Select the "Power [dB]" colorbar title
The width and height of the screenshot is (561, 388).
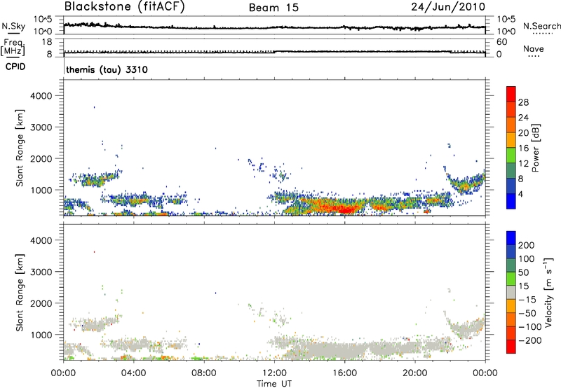coord(535,148)
